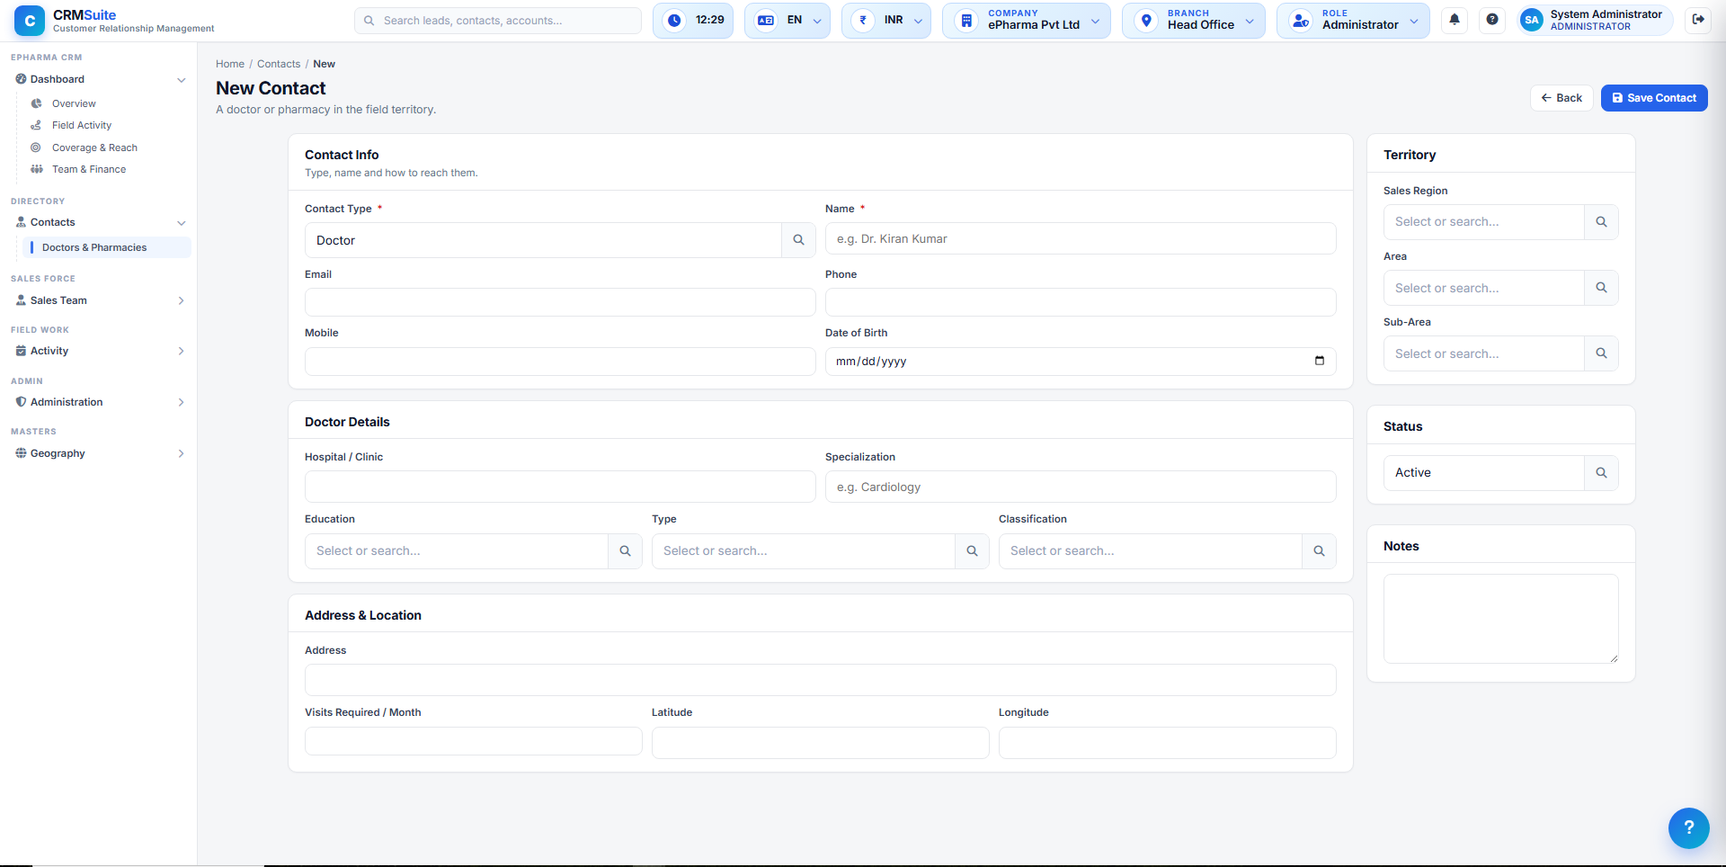This screenshot has height=867, width=1726.
Task: Click the calendar icon in Date of Birth
Action: tap(1319, 361)
